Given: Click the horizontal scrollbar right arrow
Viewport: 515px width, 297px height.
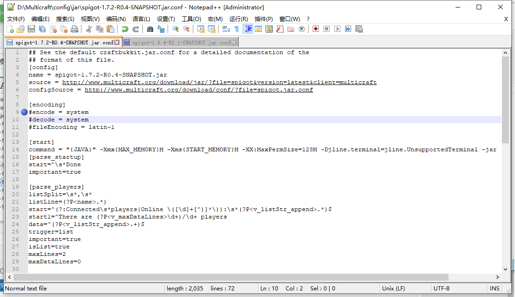Looking at the screenshot, I should pos(498,277).
